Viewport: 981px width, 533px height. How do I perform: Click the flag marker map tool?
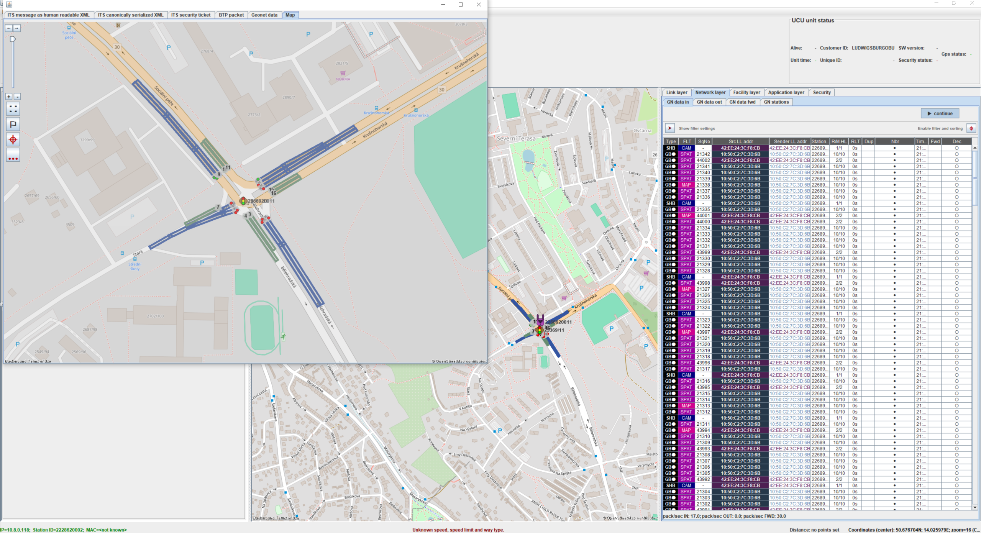click(x=13, y=124)
